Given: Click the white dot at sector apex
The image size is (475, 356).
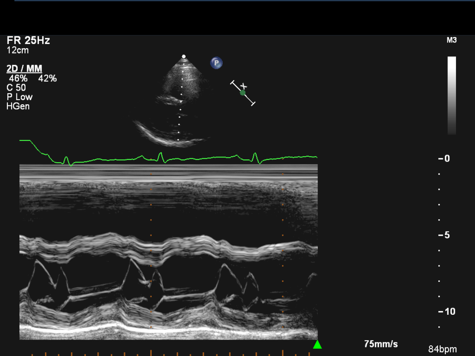Looking at the screenshot, I should coord(184,56).
